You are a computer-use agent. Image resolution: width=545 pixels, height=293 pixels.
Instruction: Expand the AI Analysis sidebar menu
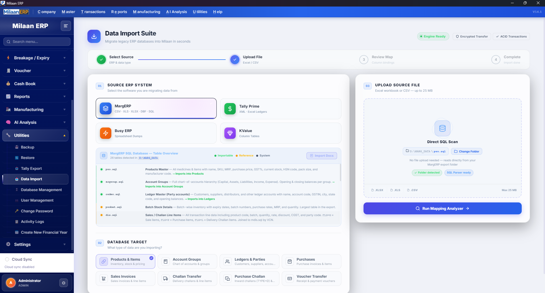click(36, 122)
